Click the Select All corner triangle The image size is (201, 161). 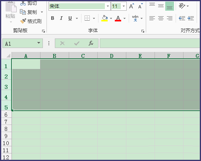click(8, 56)
